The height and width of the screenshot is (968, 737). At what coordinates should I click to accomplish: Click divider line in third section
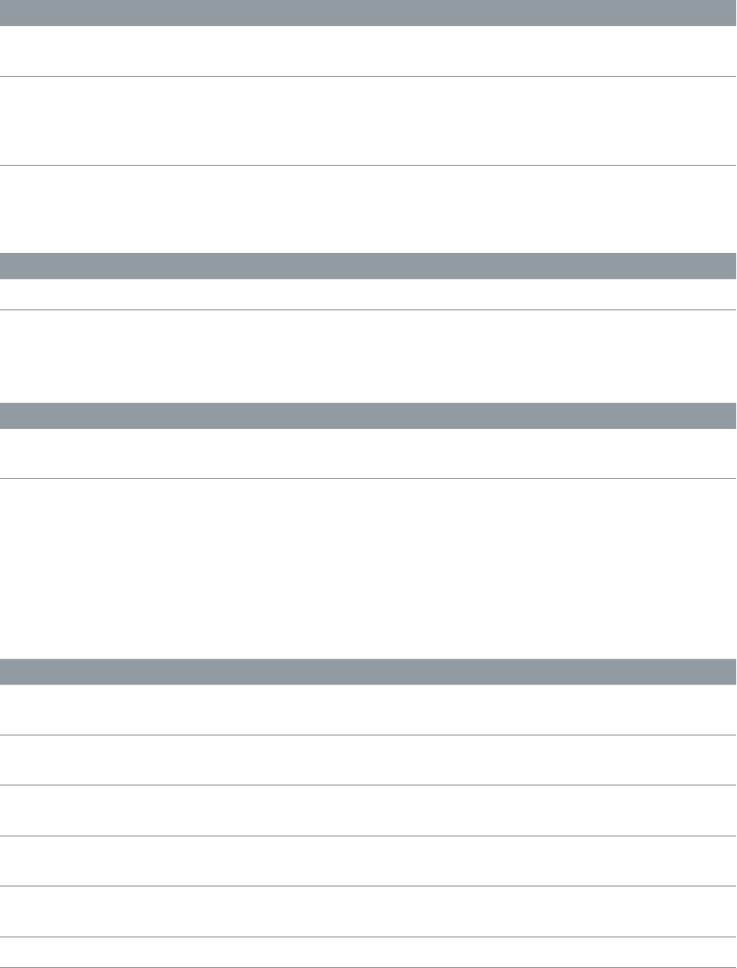click(368, 478)
